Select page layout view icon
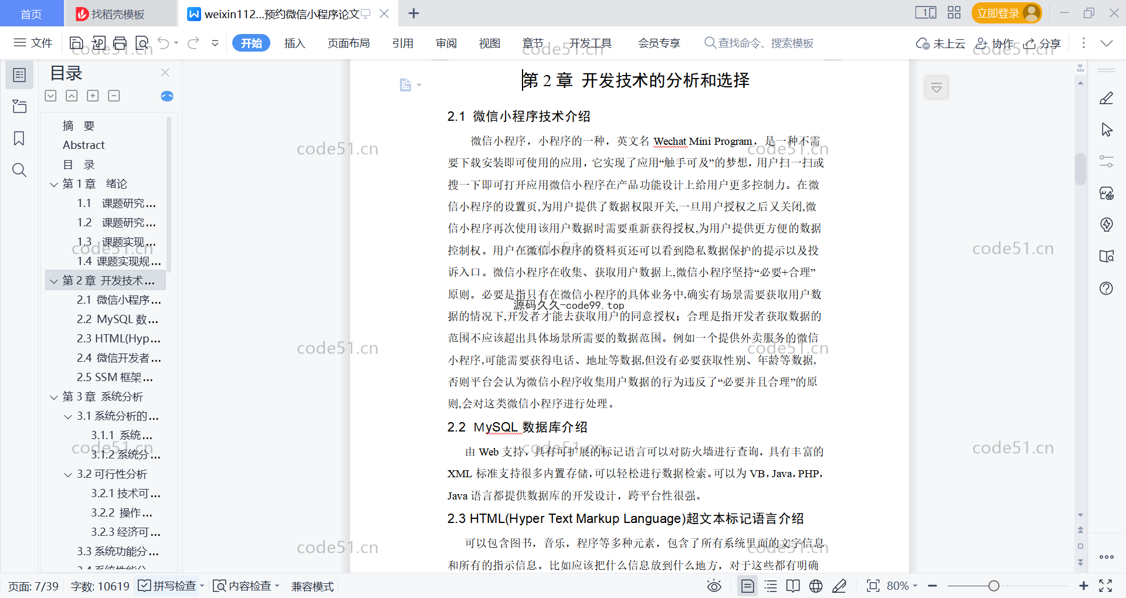 748,586
